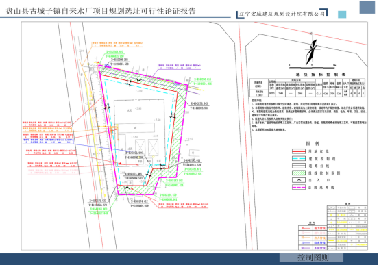Click the entrance arrow on southern site boundary
This screenshot has width=379, height=265.
tap(127, 188)
